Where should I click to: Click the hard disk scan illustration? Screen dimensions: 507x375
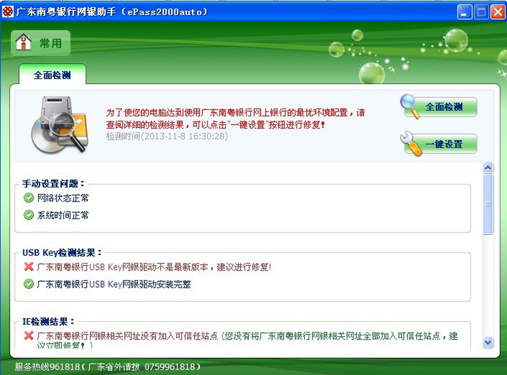(60, 125)
